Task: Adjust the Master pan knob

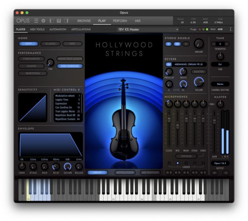Action: click(x=220, y=104)
